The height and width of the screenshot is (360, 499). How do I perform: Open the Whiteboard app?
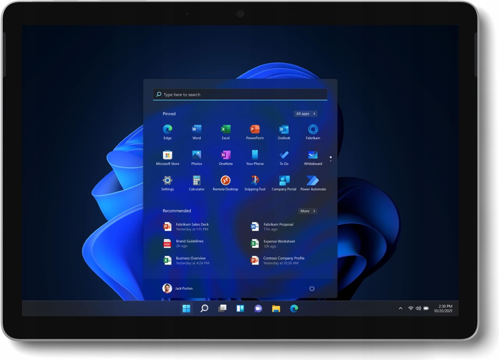coord(313,157)
